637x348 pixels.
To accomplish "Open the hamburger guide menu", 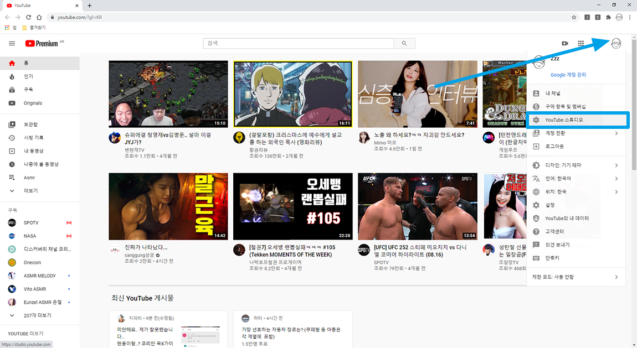I will (12, 43).
